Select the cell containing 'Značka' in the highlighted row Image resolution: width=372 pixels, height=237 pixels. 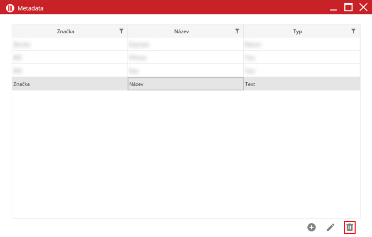pos(69,84)
